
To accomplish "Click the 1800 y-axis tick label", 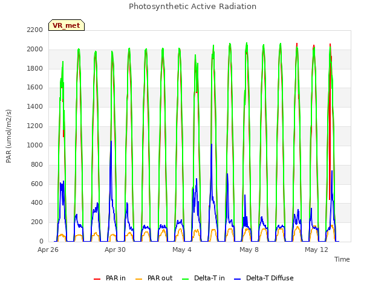I will tap(35, 68).
